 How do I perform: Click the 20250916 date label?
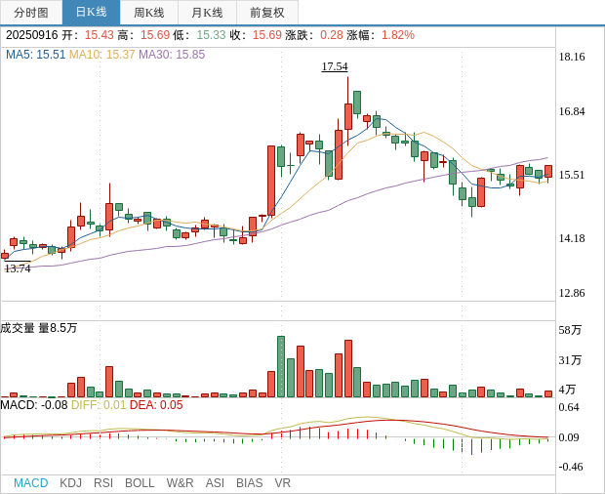pos(32,35)
